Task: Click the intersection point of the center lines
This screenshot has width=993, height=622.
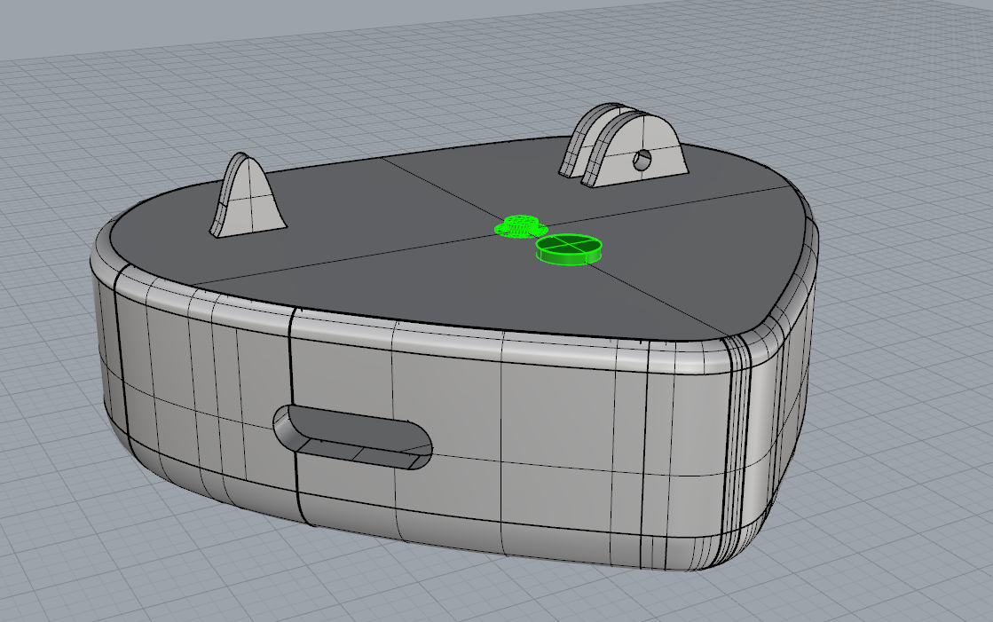Action: (x=520, y=230)
